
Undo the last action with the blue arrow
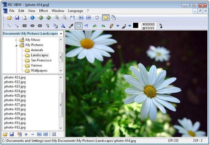(x=86, y=26)
